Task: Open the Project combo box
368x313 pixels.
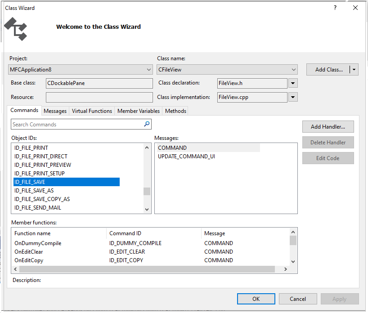Action: tap(81, 70)
